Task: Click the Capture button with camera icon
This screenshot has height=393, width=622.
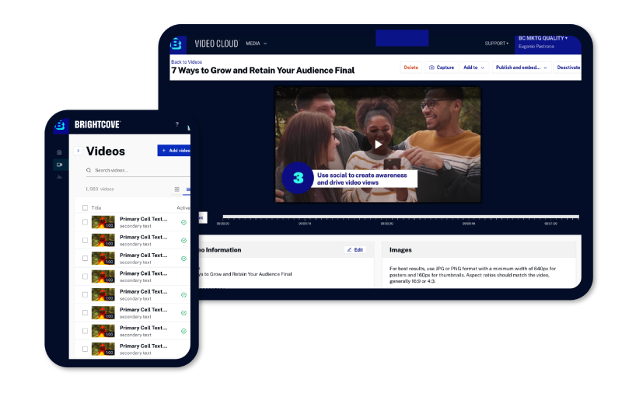Action: point(442,68)
